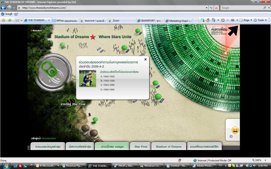
Task: Click the grayed-out Forward arrow button
Action: (x=9, y=8)
